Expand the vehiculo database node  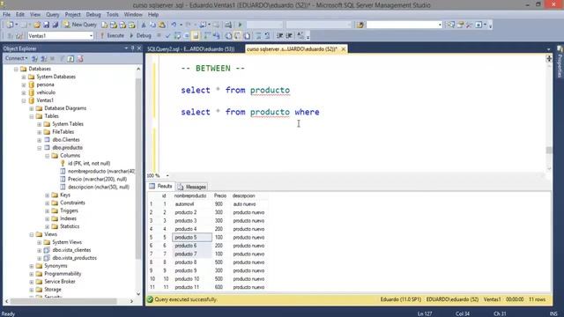tap(24, 92)
